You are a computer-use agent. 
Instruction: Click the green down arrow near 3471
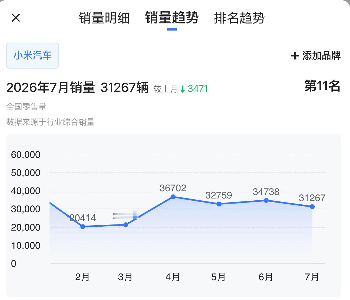(x=183, y=89)
